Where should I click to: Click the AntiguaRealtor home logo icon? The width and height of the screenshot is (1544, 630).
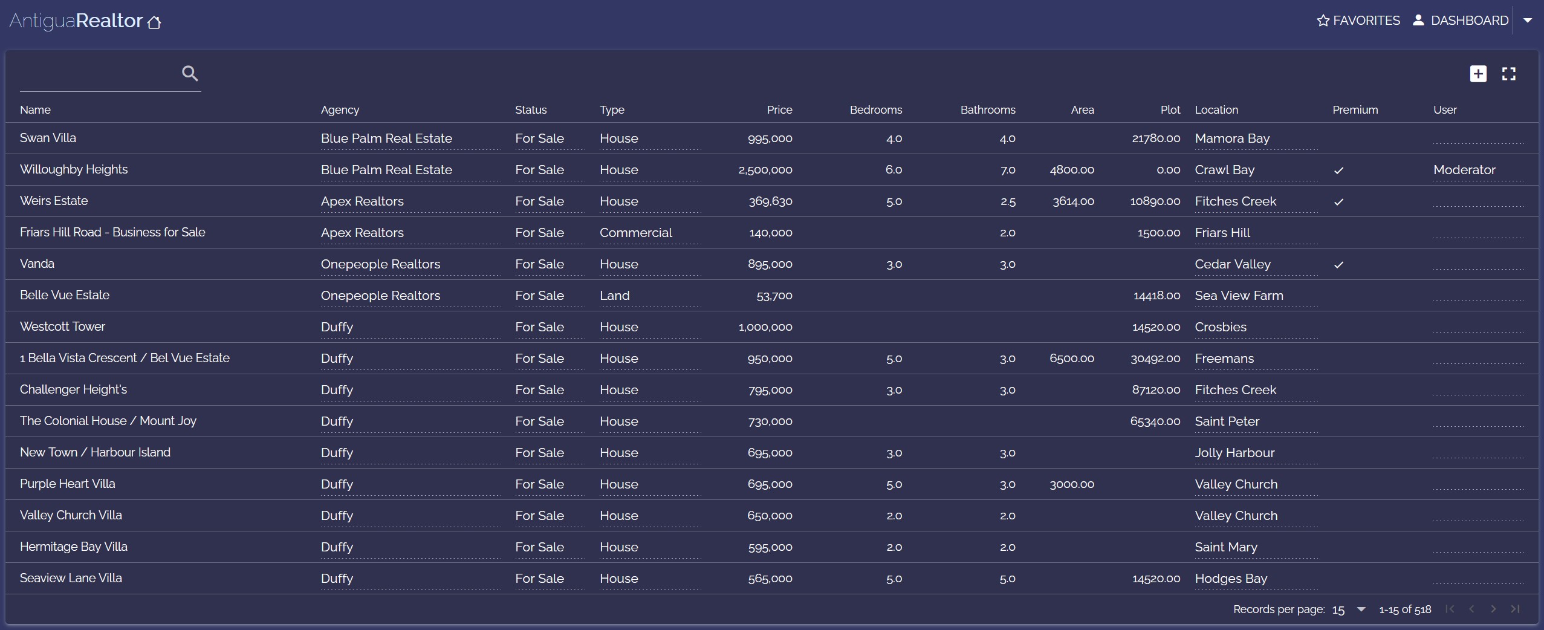click(x=154, y=22)
